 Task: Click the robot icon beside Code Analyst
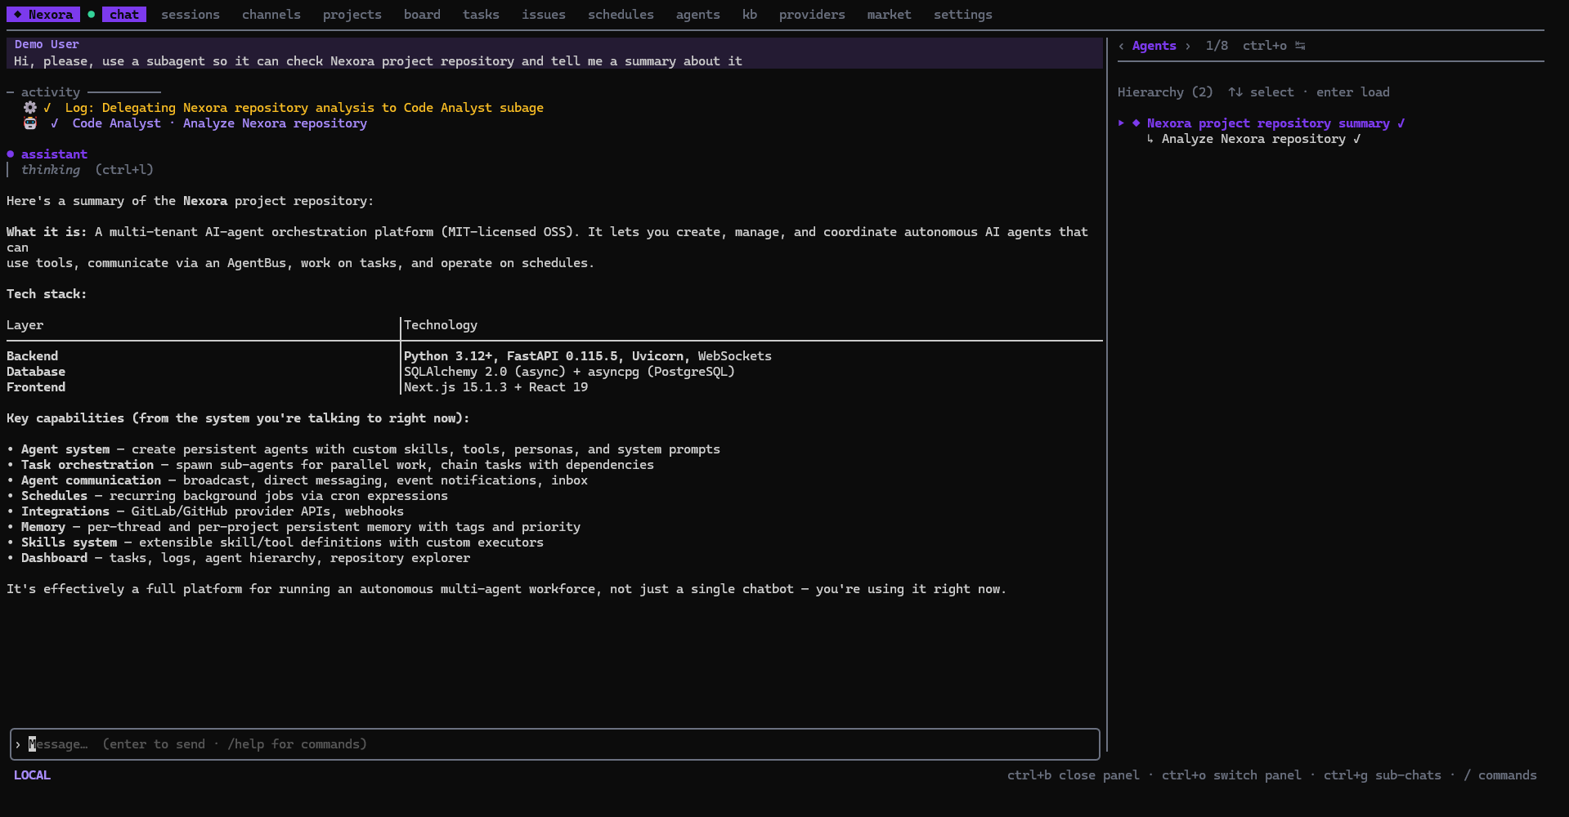tap(30, 123)
